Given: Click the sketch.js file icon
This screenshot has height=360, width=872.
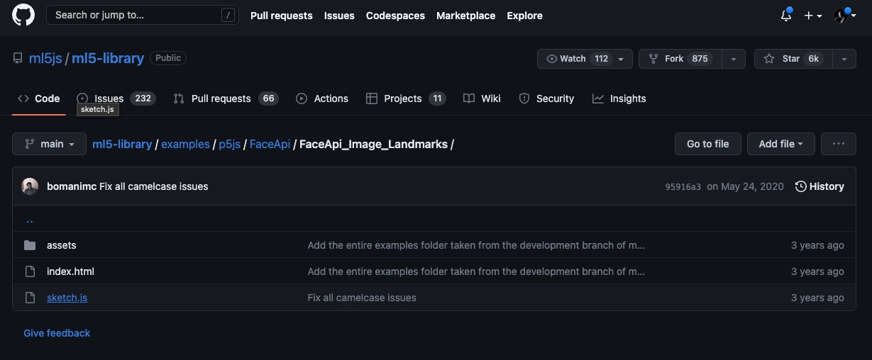Looking at the screenshot, I should click(30, 298).
